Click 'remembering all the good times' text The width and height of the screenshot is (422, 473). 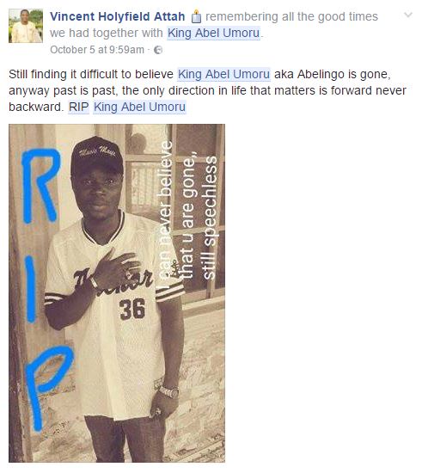point(291,16)
